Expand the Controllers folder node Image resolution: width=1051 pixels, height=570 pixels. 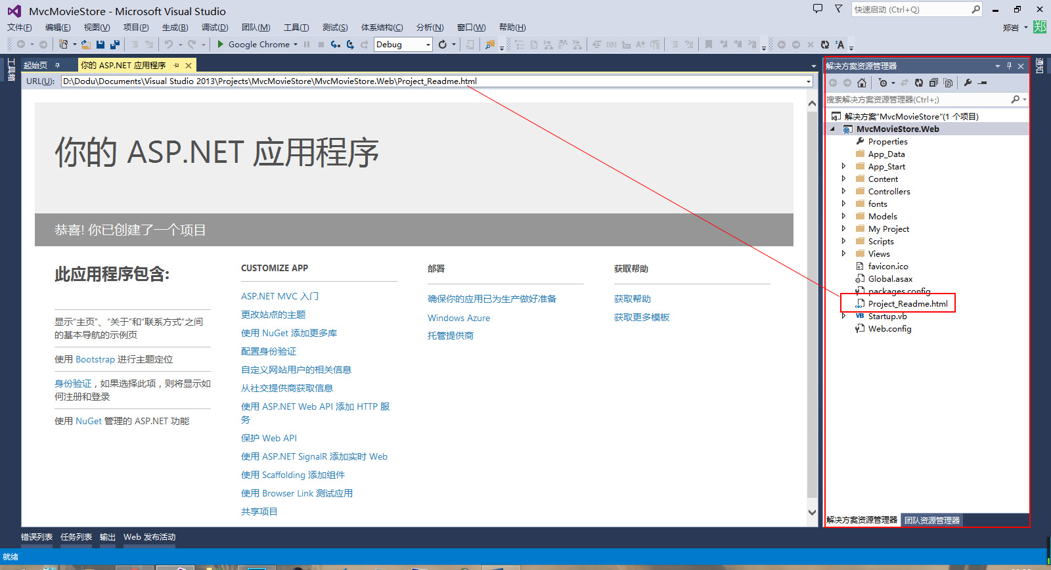click(844, 191)
